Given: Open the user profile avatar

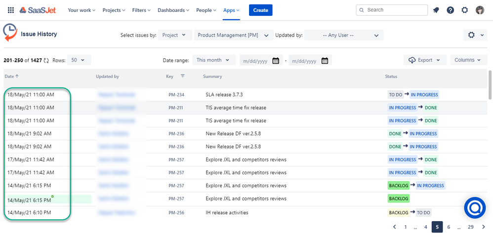Looking at the screenshot, I should click(480, 10).
